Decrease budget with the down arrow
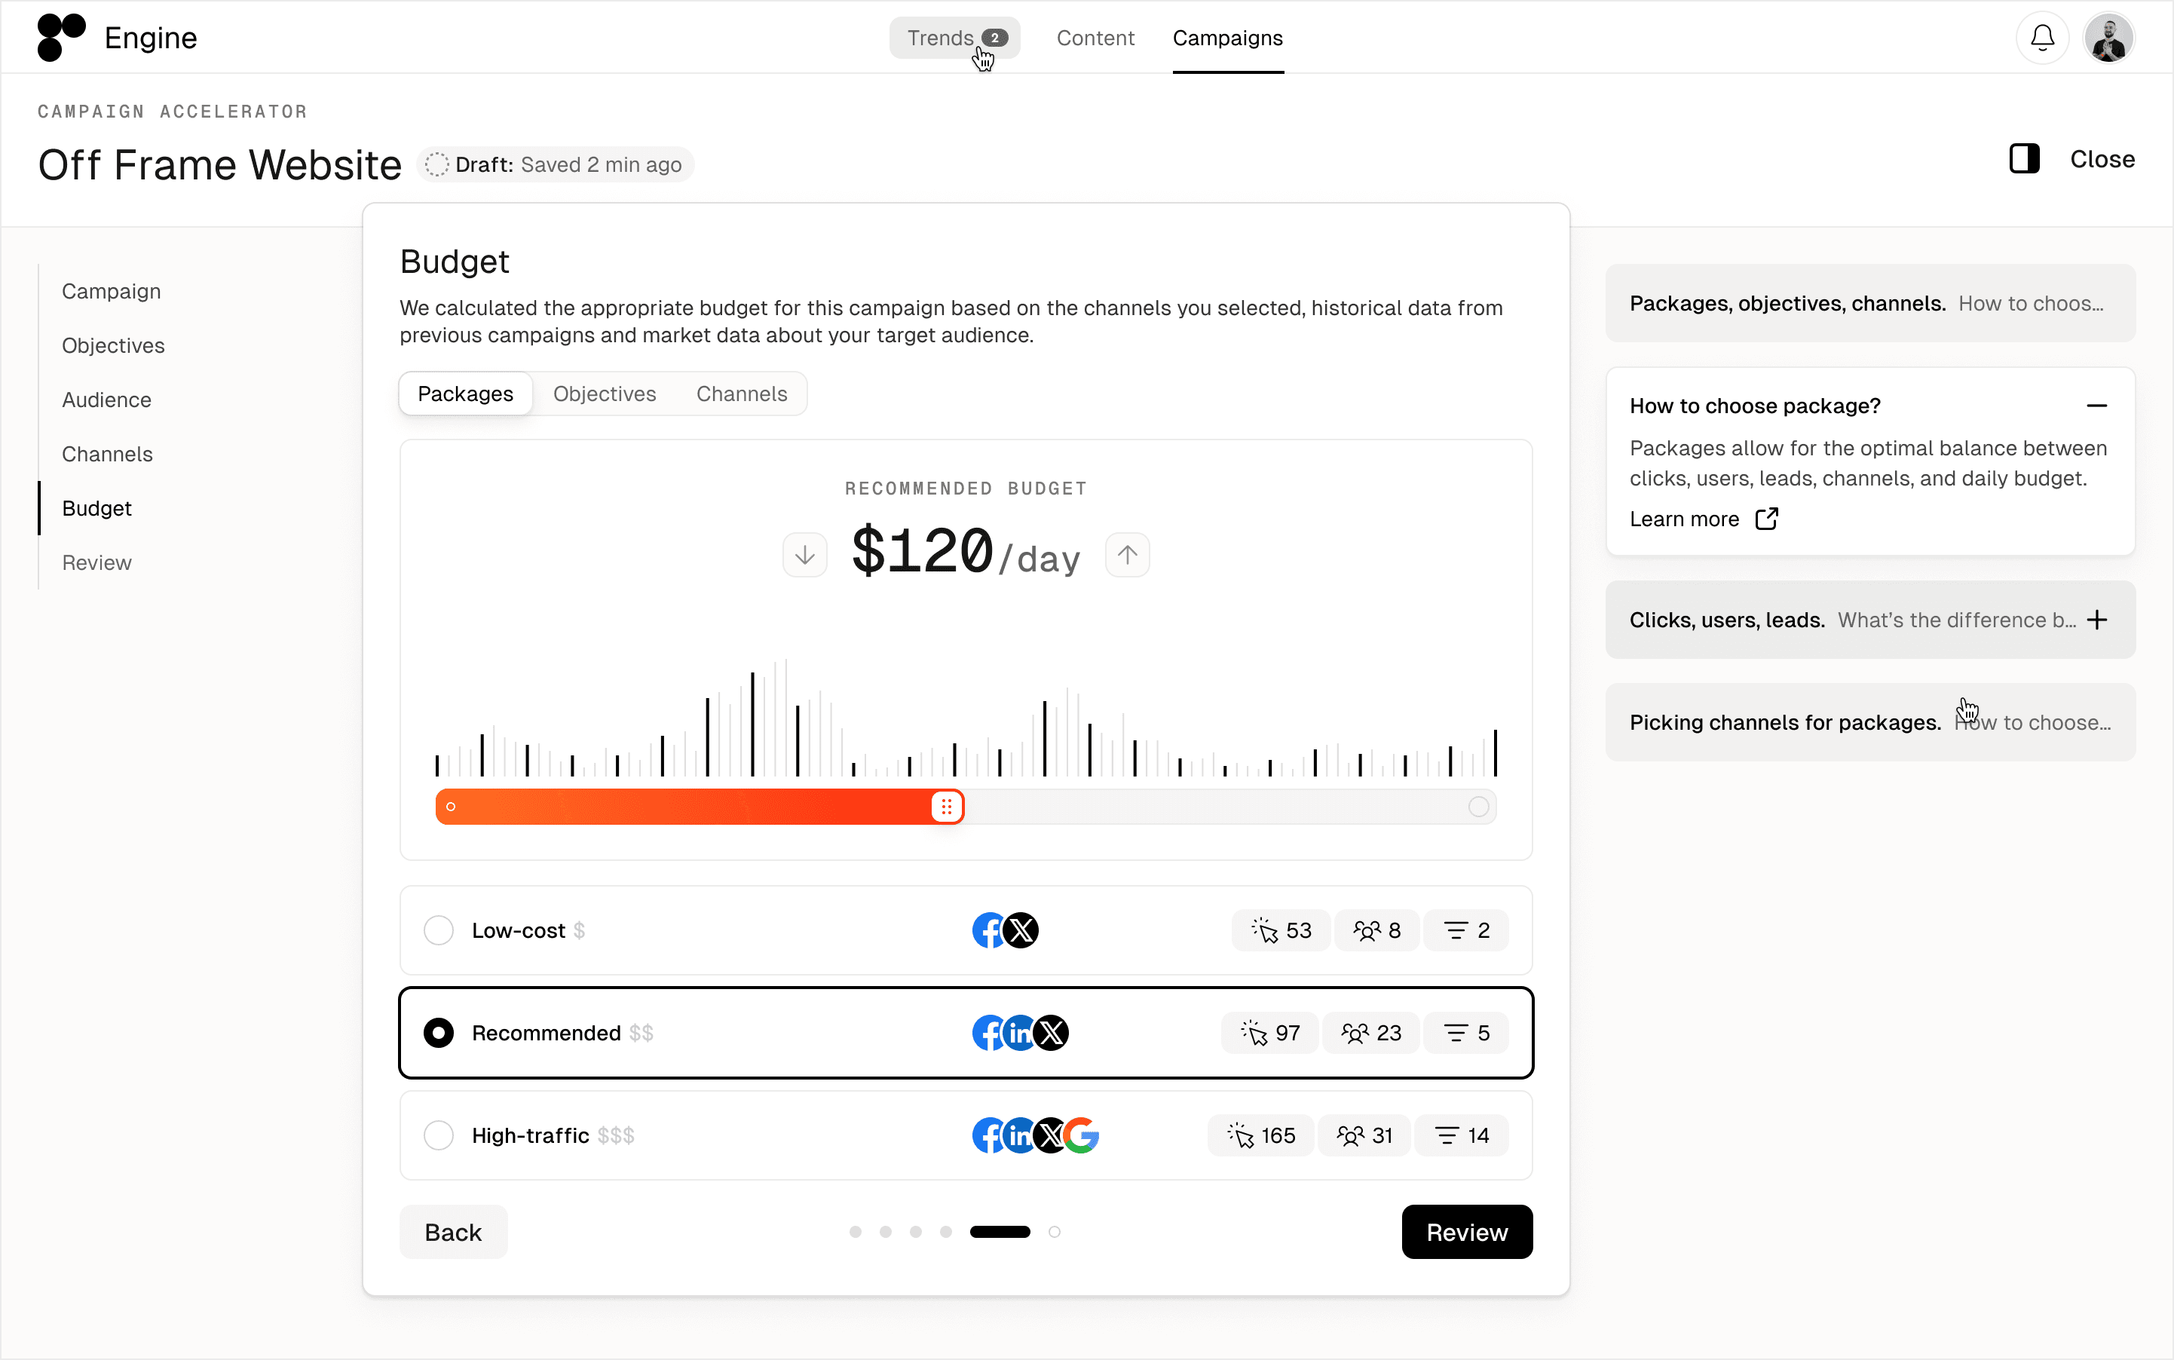The image size is (2174, 1360). pyautogui.click(x=804, y=555)
